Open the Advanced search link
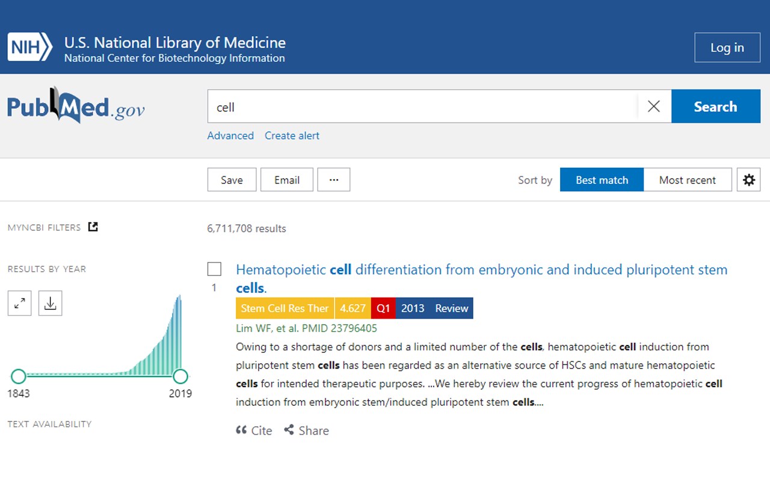 pos(230,136)
